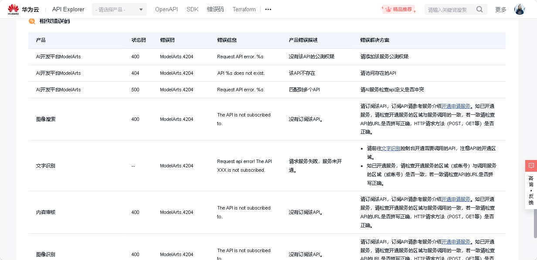Screen dimensions: 537x260
Task: Select 匹配到多个API description cell
Action: (x=304, y=90)
